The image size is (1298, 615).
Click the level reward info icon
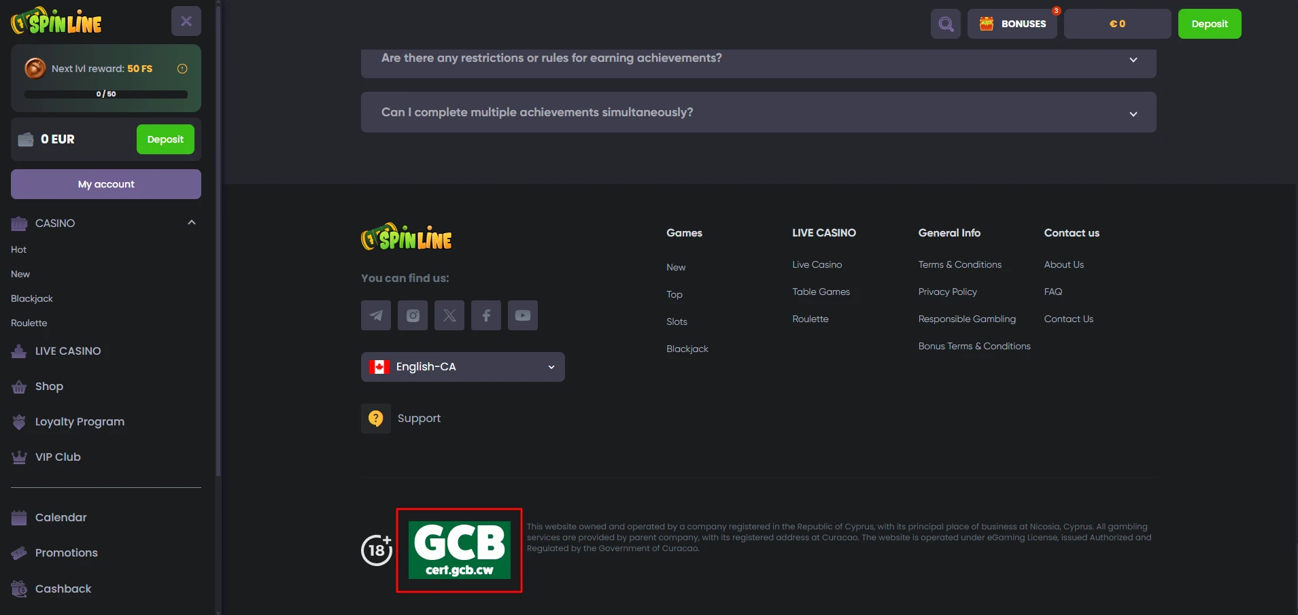pyautogui.click(x=182, y=69)
